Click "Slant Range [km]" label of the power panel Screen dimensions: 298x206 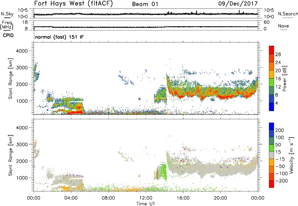(x=10, y=78)
